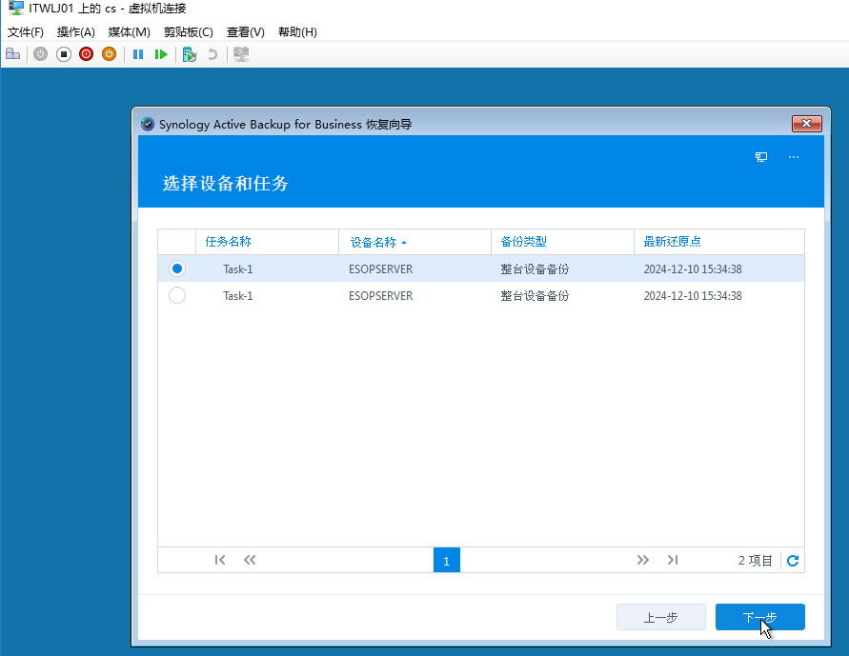Click the 下一步 button

759,617
